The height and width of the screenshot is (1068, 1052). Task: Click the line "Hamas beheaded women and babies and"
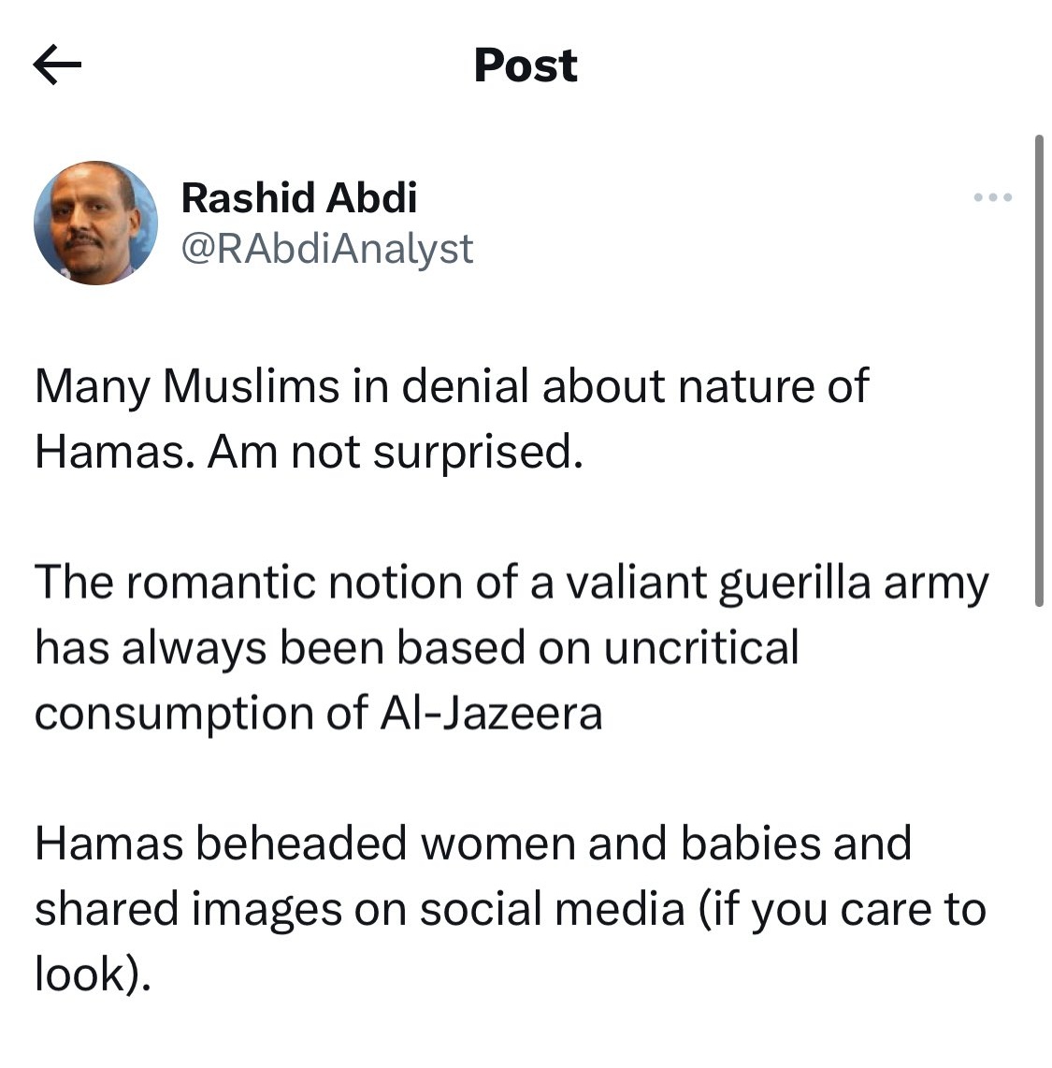pos(473,844)
